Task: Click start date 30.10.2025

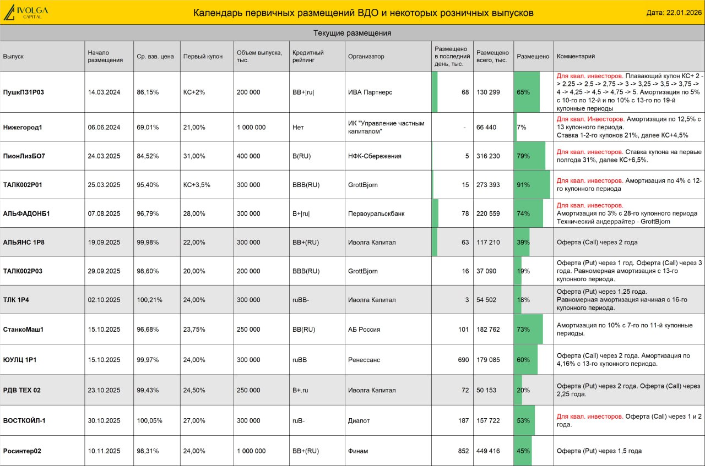Action: tap(104, 420)
